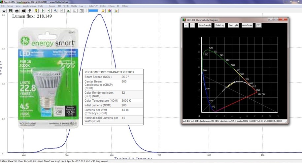Click the 'Color Rendering Index (CRI) (NOM)' label
Image resolution: width=302 pixels, height=163 pixels.
point(99,94)
